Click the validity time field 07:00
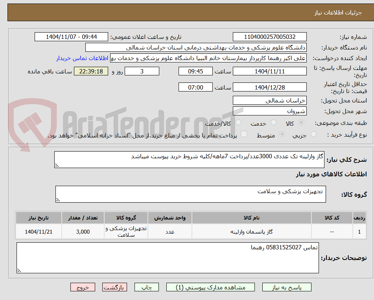Screen dimensions: 374x300 pyautogui.click(x=195, y=87)
